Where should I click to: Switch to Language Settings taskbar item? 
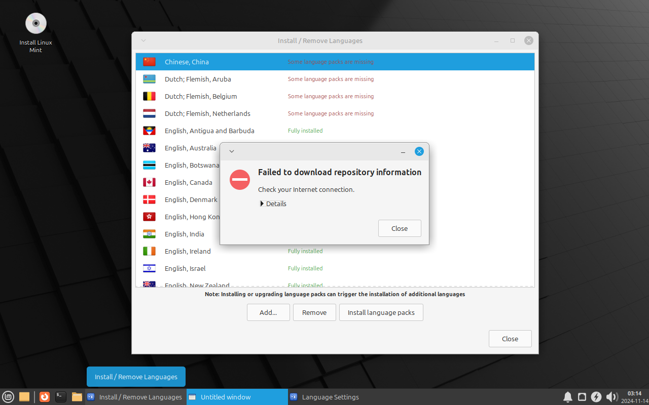pyautogui.click(x=338, y=397)
